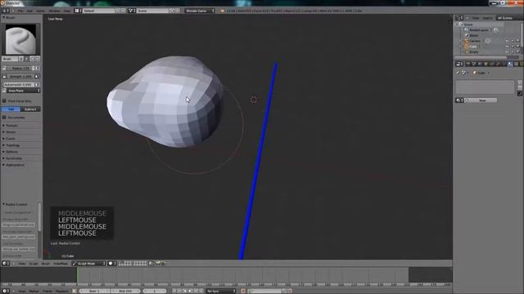Open the 3D view editor type selector
Image resolution: width=524 pixels, height=294 pixels.
coord(6,263)
